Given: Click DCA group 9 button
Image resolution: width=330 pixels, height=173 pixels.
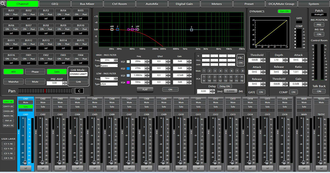Looking at the screenshot, I should (204, 81).
